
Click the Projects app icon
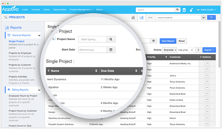(6, 17)
